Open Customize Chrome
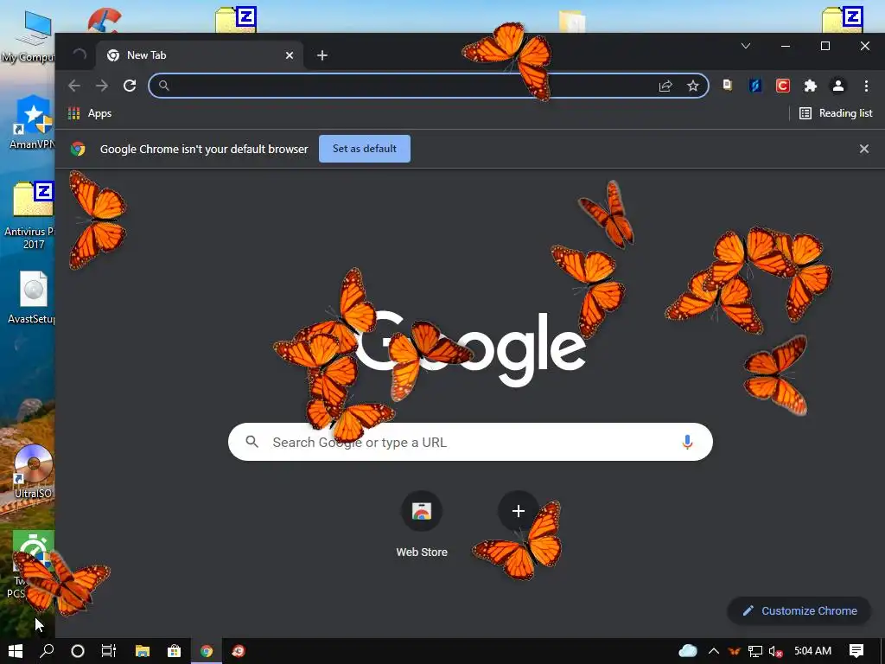Screen dimensions: 885x664 [x=799, y=611]
